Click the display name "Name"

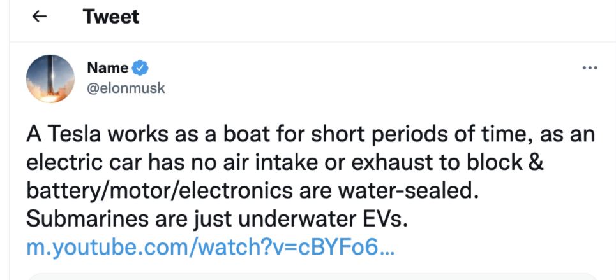[x=107, y=67]
